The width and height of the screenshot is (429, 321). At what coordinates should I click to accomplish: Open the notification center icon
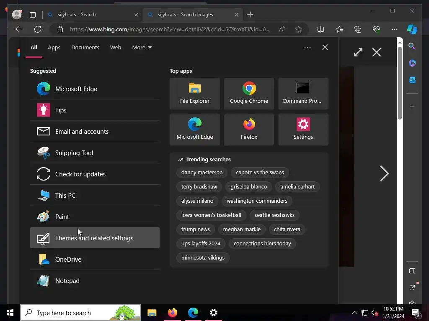[416, 313]
